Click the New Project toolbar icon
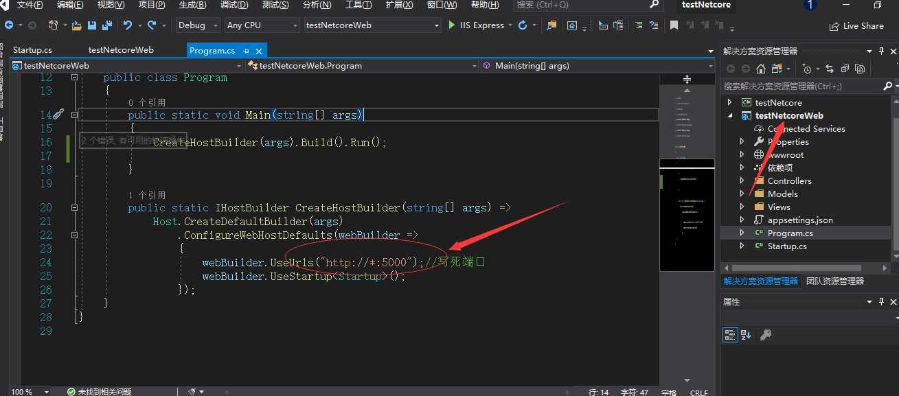This screenshot has width=899, height=396. coord(53,25)
